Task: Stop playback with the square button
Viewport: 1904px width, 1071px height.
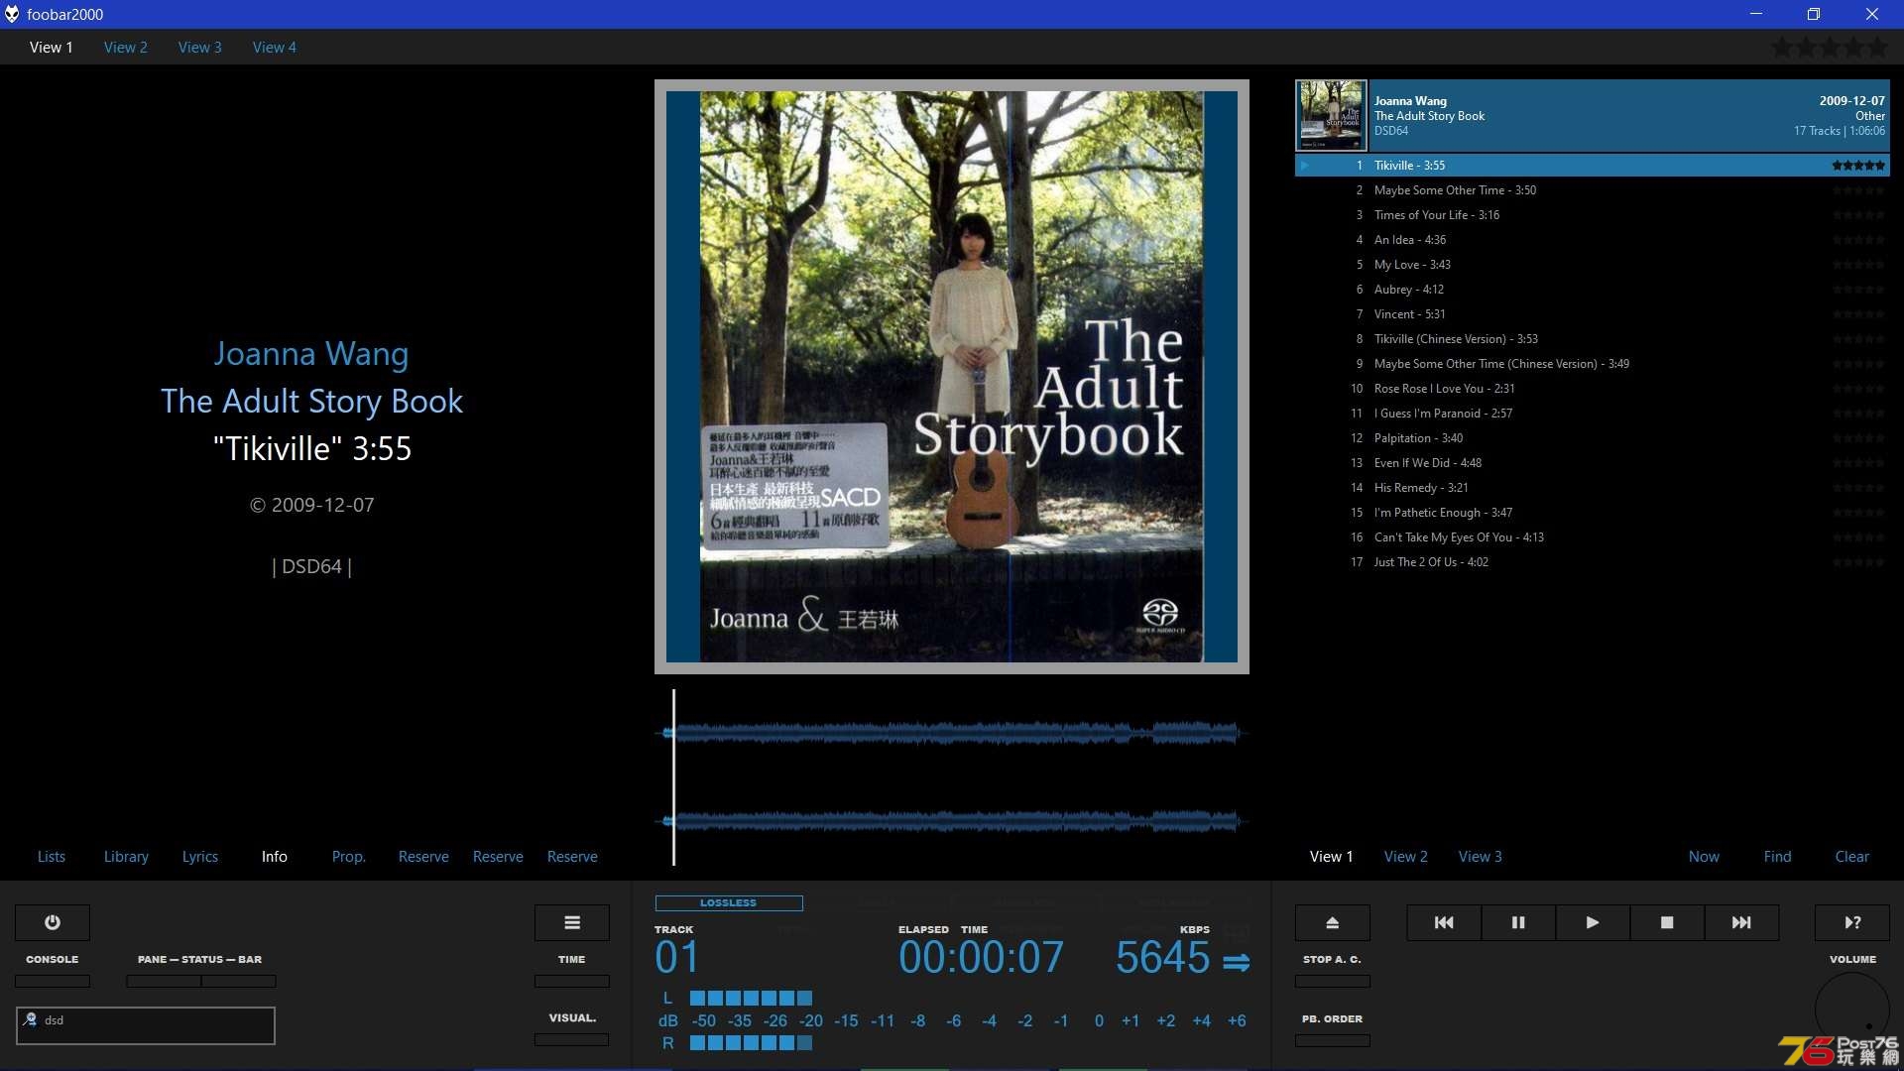Action: click(x=1667, y=922)
